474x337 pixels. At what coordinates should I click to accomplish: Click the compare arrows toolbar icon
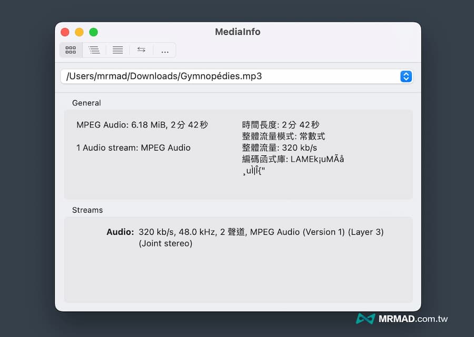click(x=141, y=50)
